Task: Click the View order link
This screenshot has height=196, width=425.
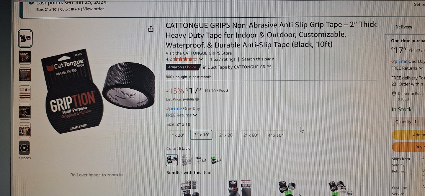Action: 94,9
